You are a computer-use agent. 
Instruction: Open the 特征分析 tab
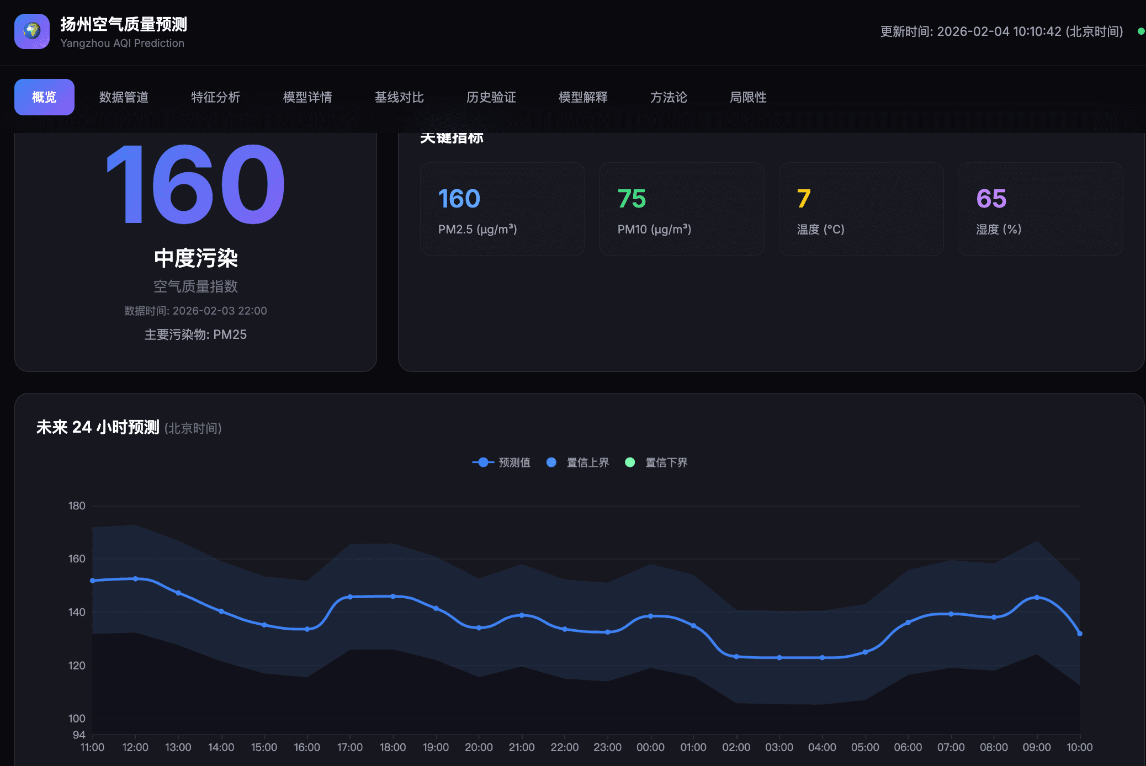click(x=215, y=97)
